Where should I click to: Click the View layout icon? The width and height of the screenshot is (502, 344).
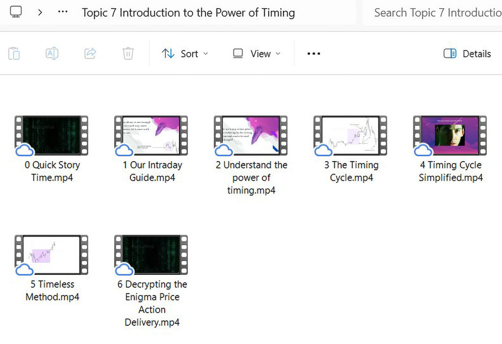point(238,53)
